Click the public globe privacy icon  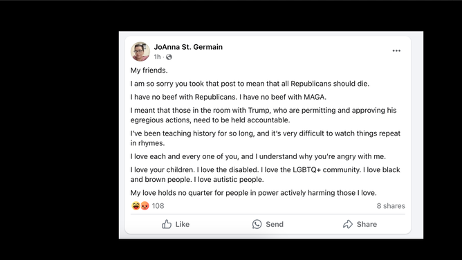point(169,57)
